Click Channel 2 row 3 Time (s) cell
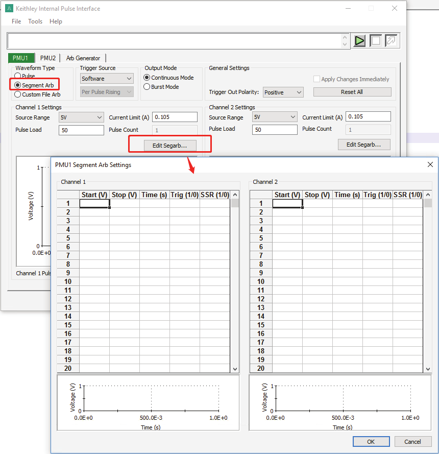439x454 pixels. (347, 221)
